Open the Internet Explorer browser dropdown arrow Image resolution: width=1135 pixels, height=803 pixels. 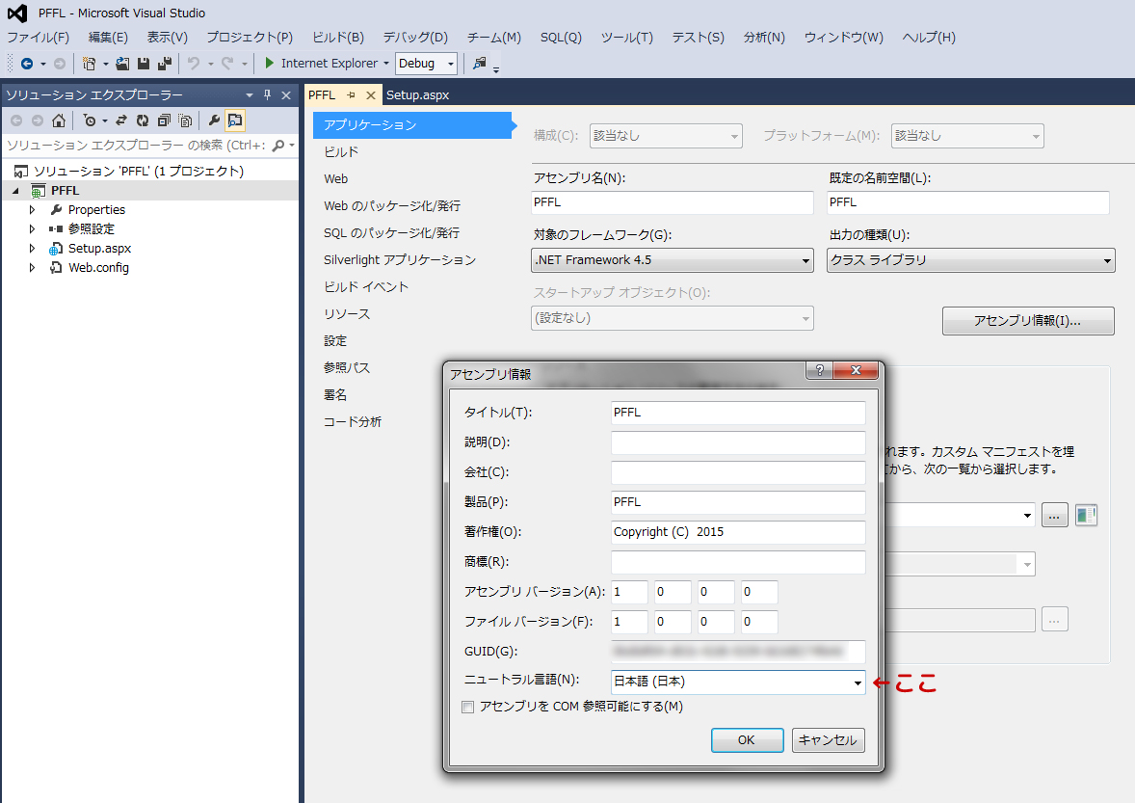[386, 64]
